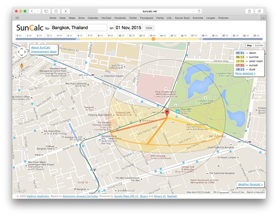Click the orange time slider handle

click(153, 39)
